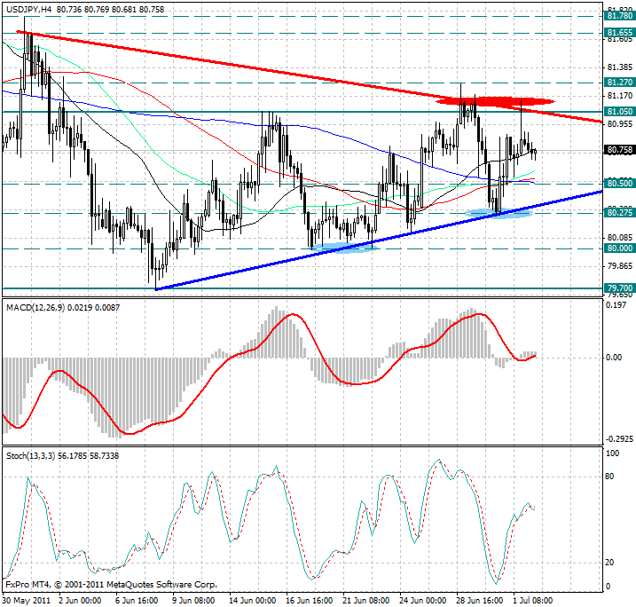
Task: Click the 14 Jun 00:00 date label
Action: point(252,600)
